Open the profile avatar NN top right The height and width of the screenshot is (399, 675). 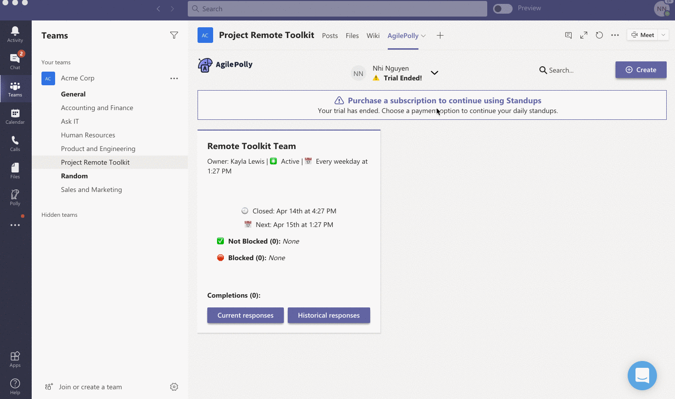662,9
